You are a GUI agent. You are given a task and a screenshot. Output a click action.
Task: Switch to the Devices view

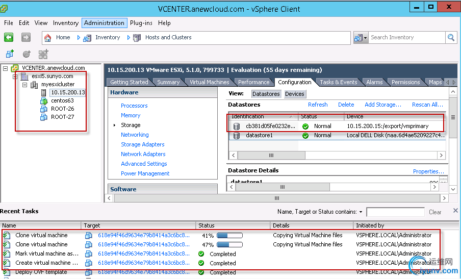pos(294,94)
